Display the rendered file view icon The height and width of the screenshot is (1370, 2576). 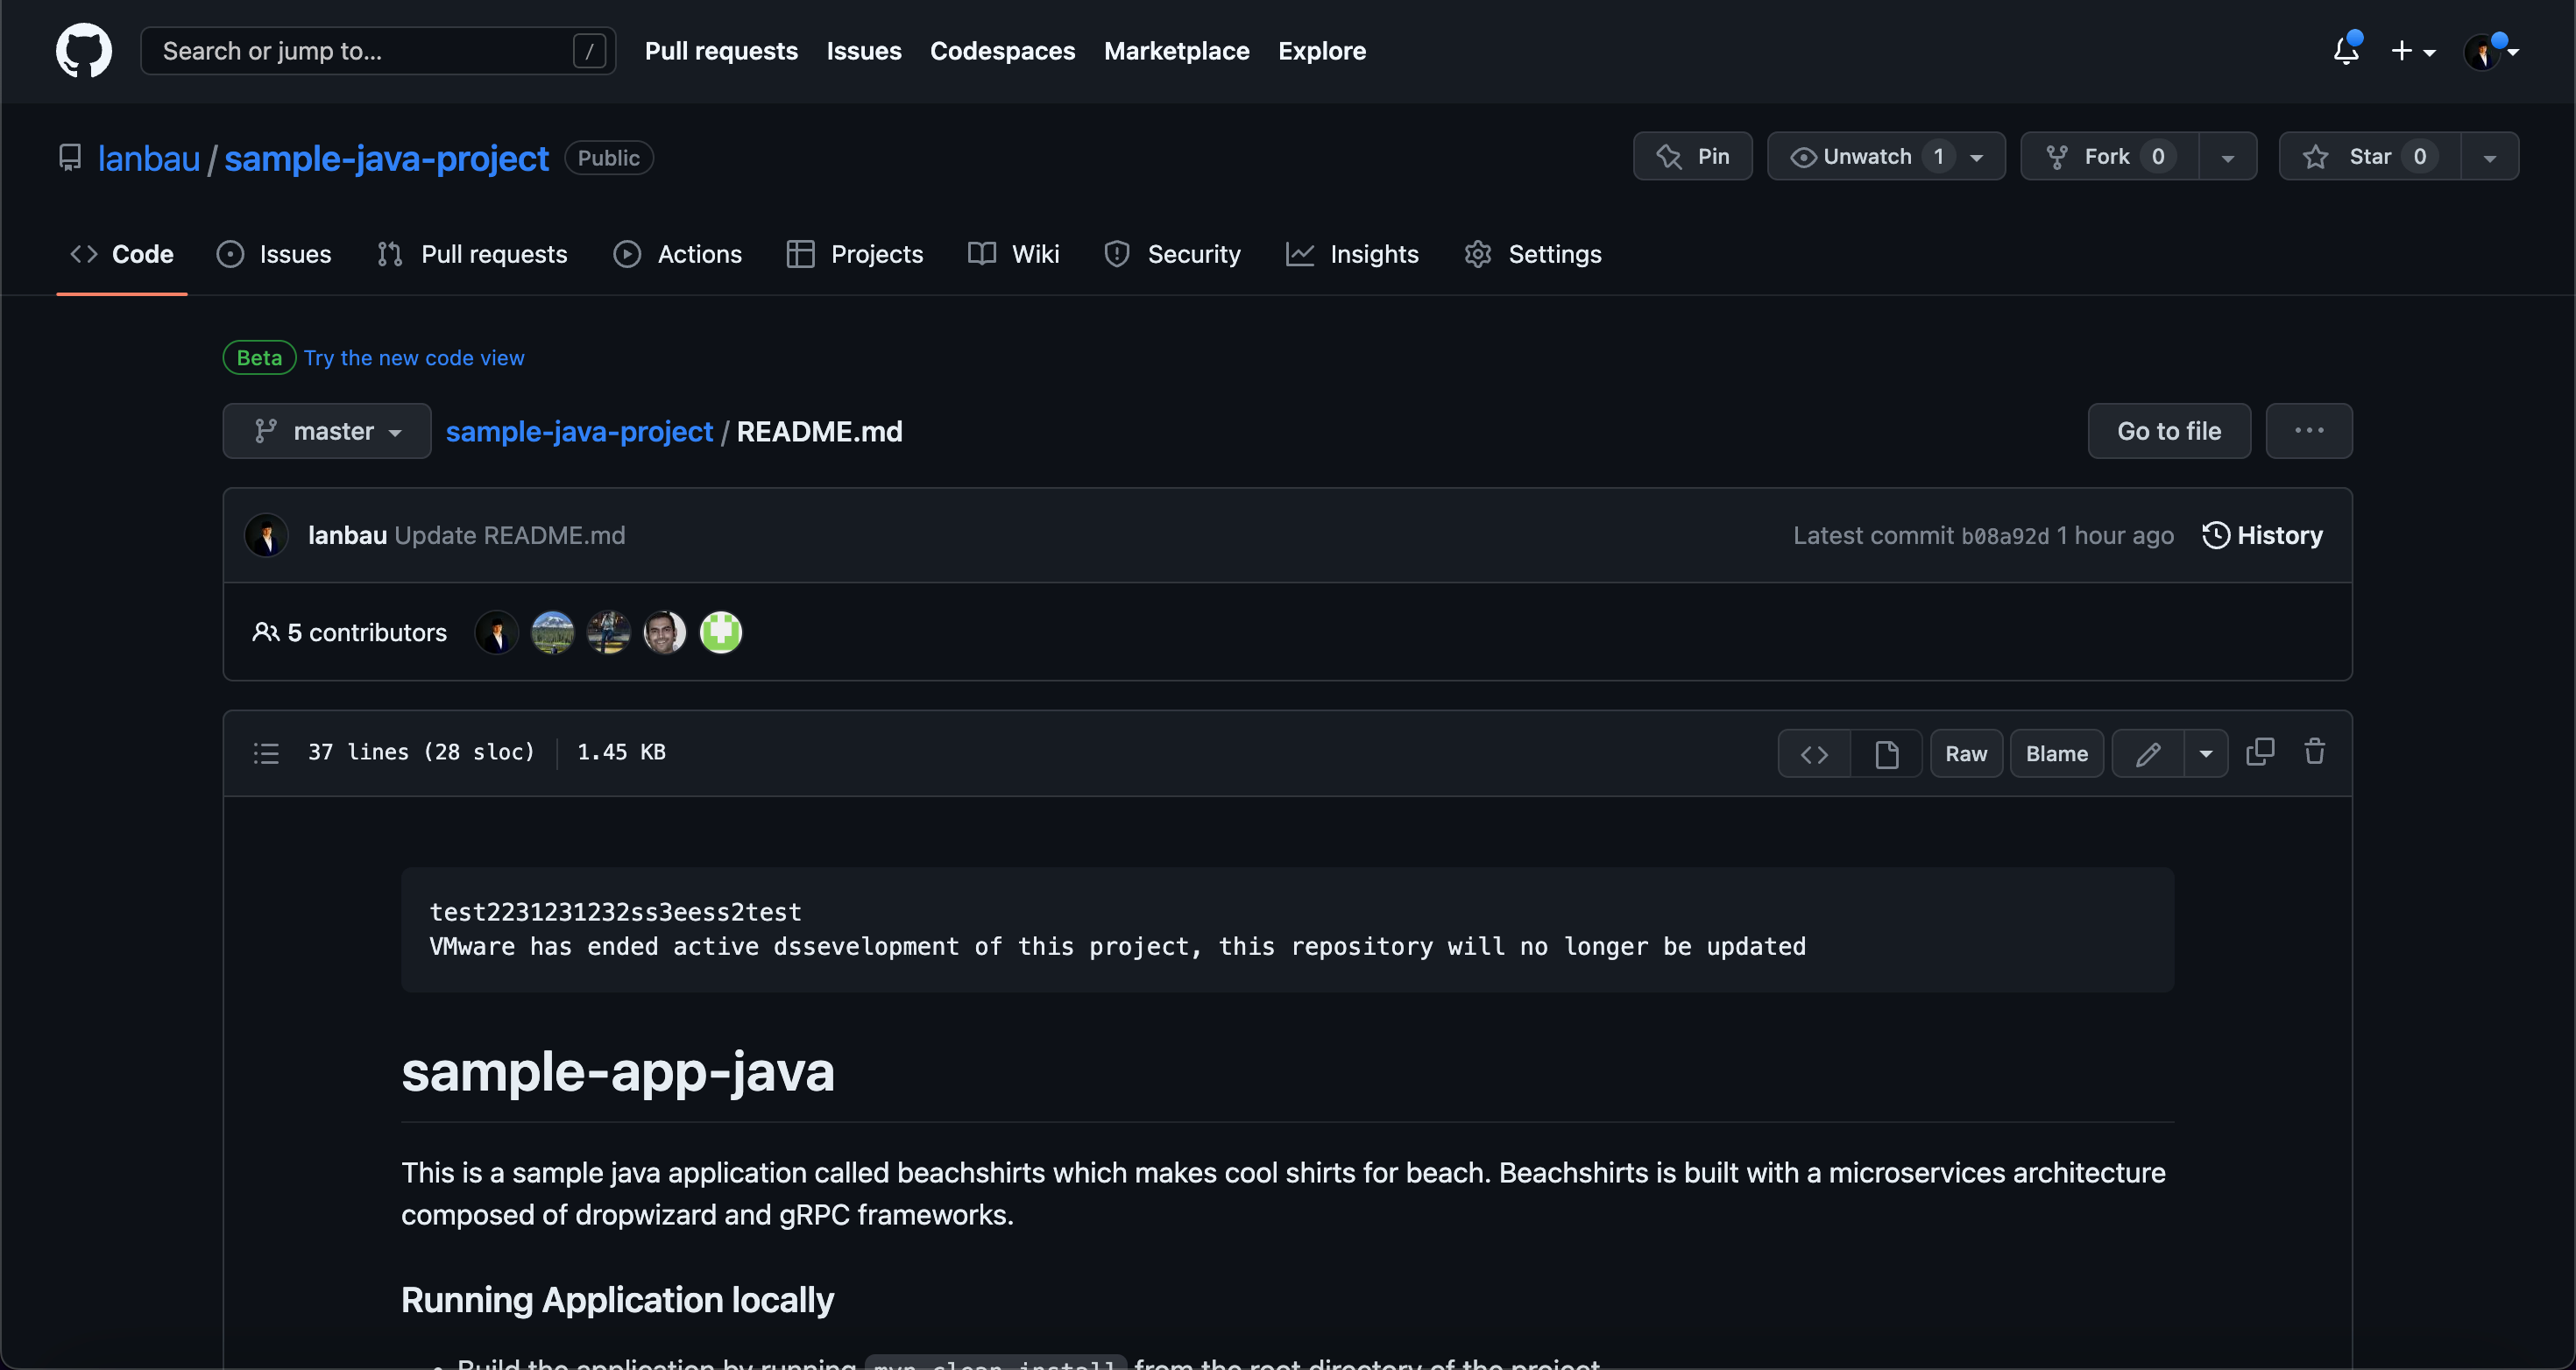1886,754
